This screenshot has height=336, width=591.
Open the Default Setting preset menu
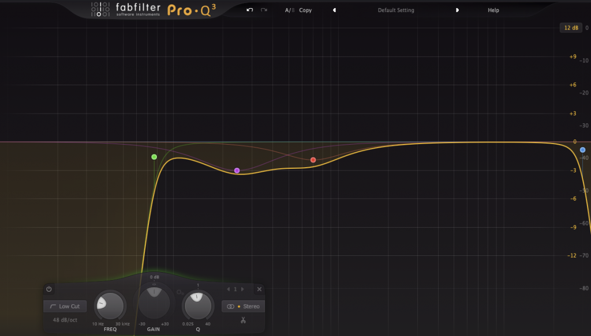tap(396, 10)
